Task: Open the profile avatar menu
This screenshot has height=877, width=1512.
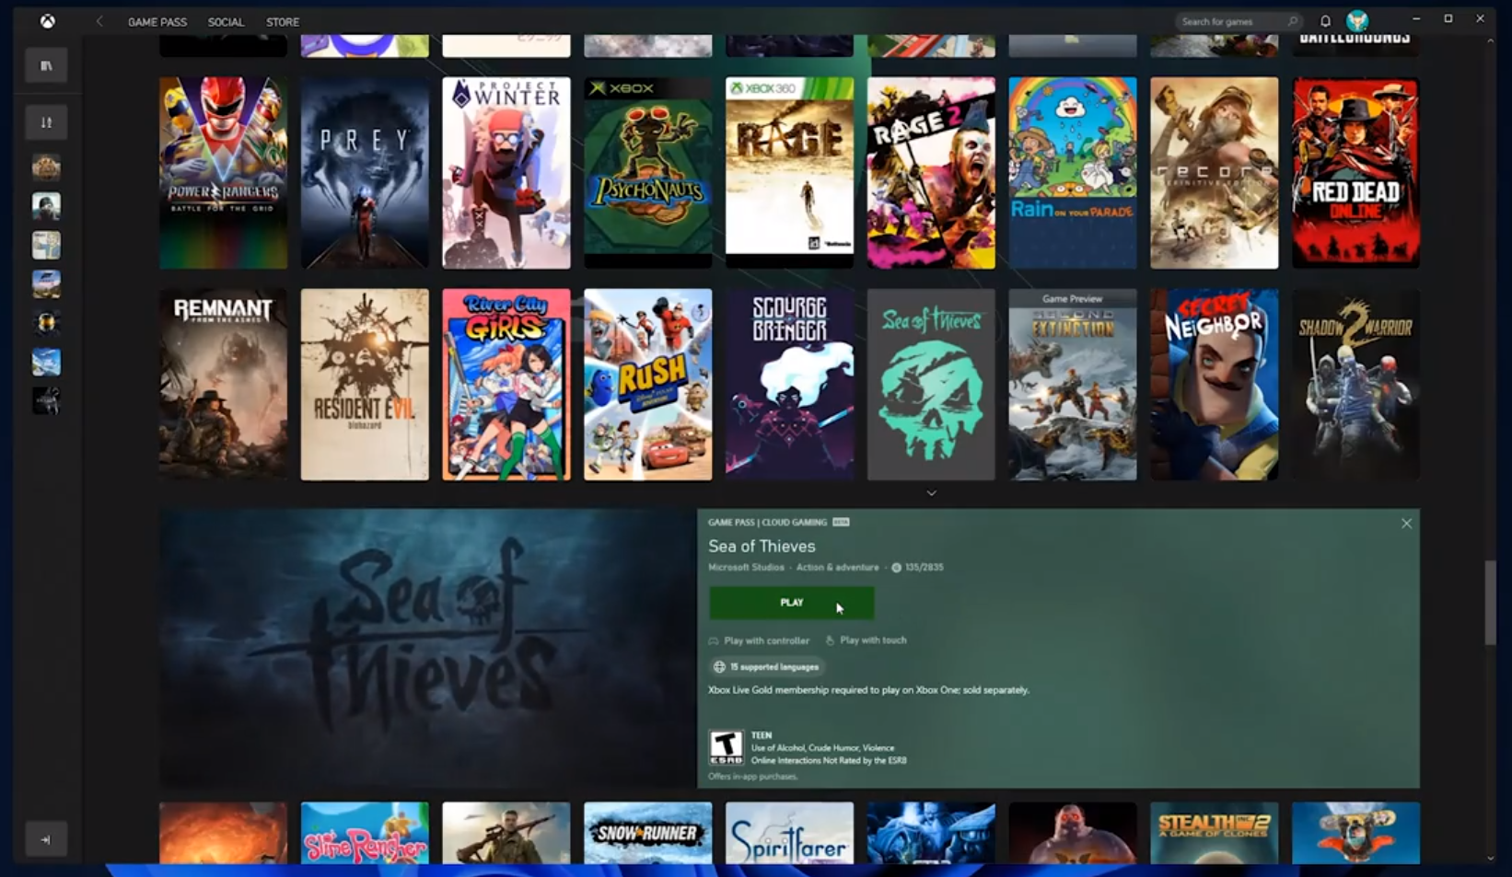Action: [1357, 21]
